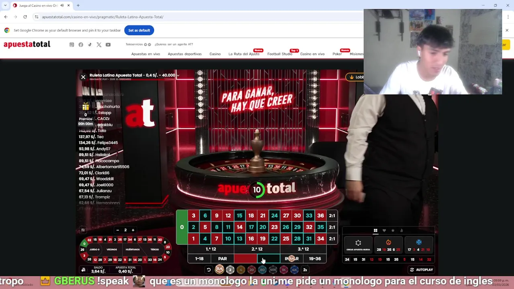514x289 pixels.
Task: Open the Poker menu item
Action: coord(337,54)
